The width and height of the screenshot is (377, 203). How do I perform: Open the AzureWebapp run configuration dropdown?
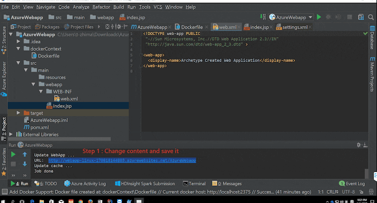[291, 17]
